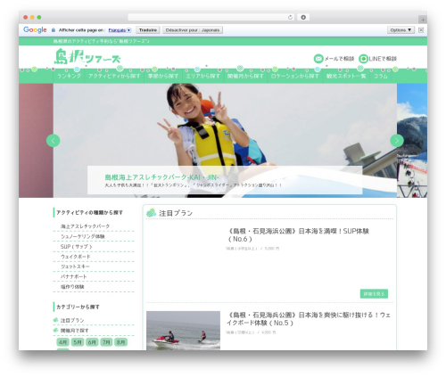Click the top banner tagline text 島根ツアーズ
The height and width of the screenshot is (377, 446).
tap(101, 41)
